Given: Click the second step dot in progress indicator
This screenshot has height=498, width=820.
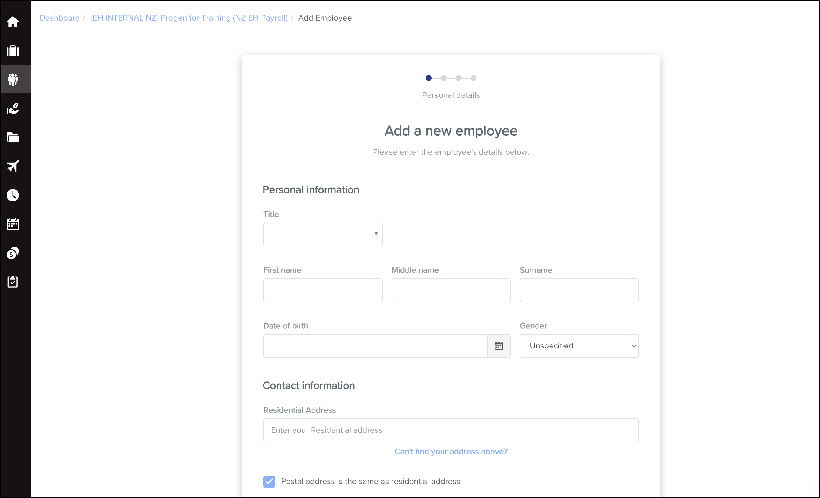Looking at the screenshot, I should 443,78.
